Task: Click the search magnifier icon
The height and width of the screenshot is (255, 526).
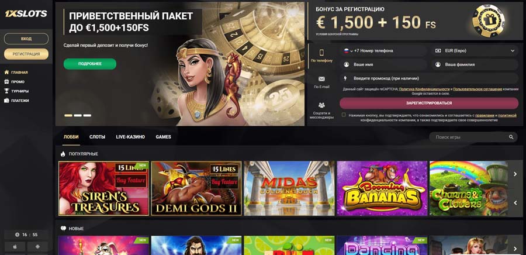Action: (x=511, y=137)
